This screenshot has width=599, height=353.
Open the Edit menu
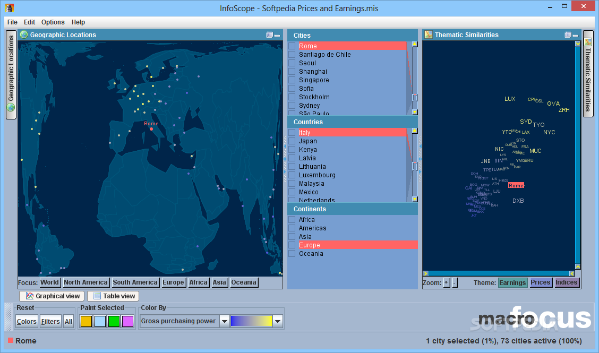pyautogui.click(x=29, y=22)
